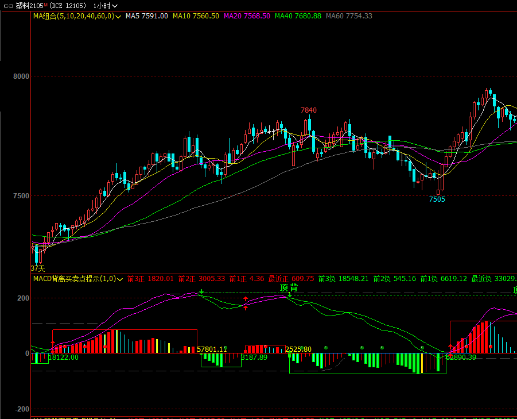Click the 37天 label at chart bottom-left

coord(38,268)
